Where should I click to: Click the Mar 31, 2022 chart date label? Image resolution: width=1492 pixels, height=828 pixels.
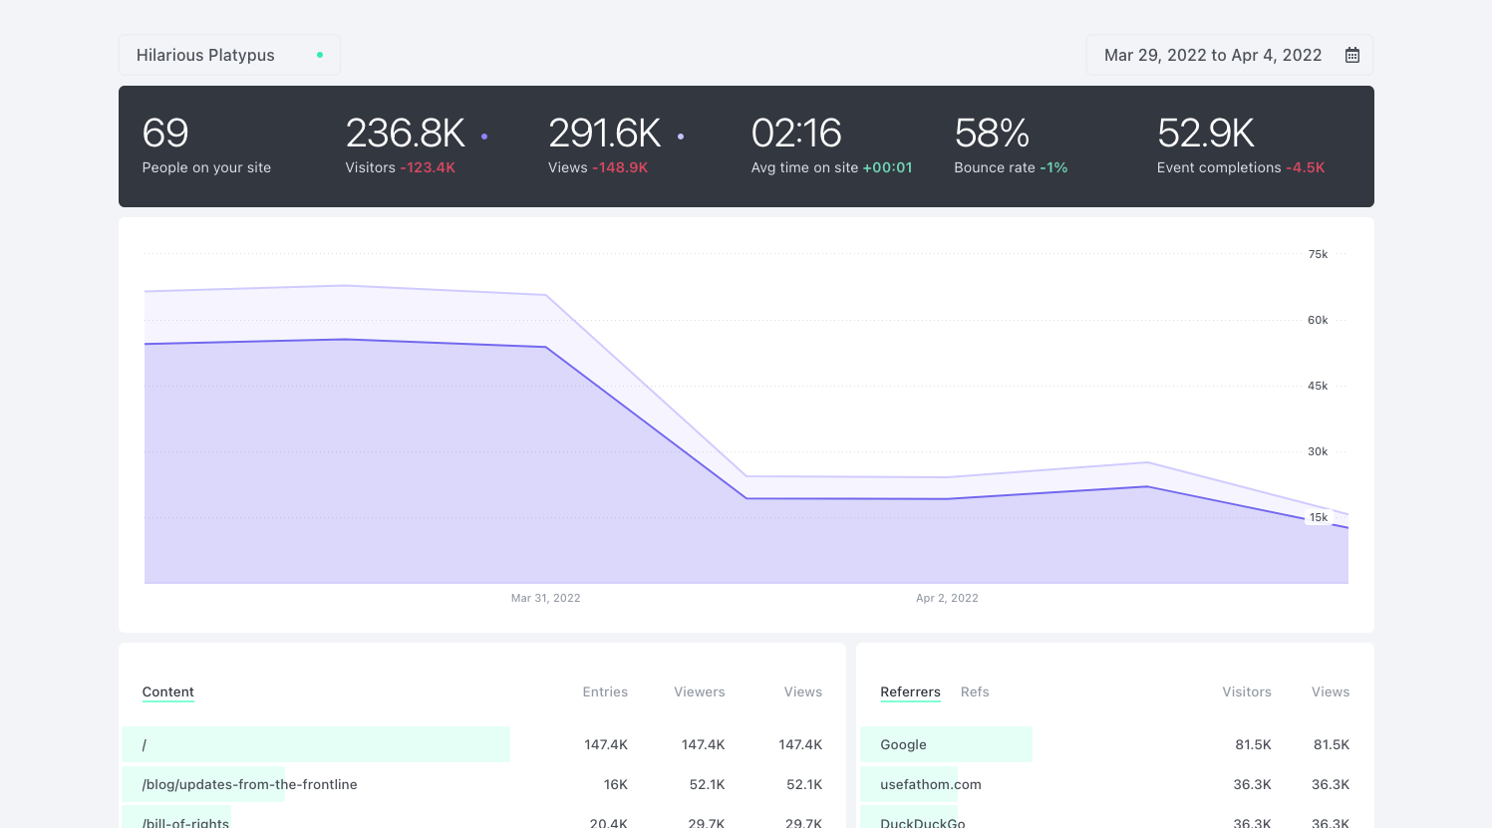pyautogui.click(x=545, y=598)
